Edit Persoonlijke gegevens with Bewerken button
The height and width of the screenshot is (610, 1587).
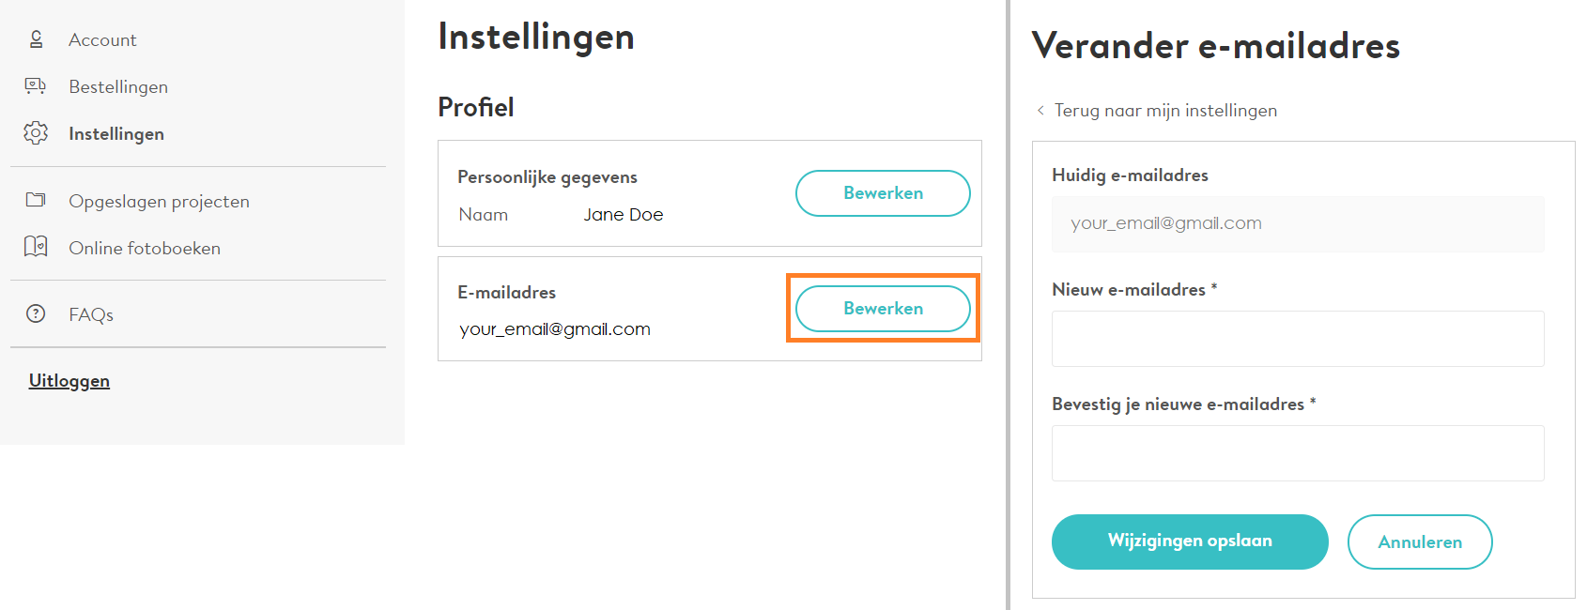[x=883, y=193]
